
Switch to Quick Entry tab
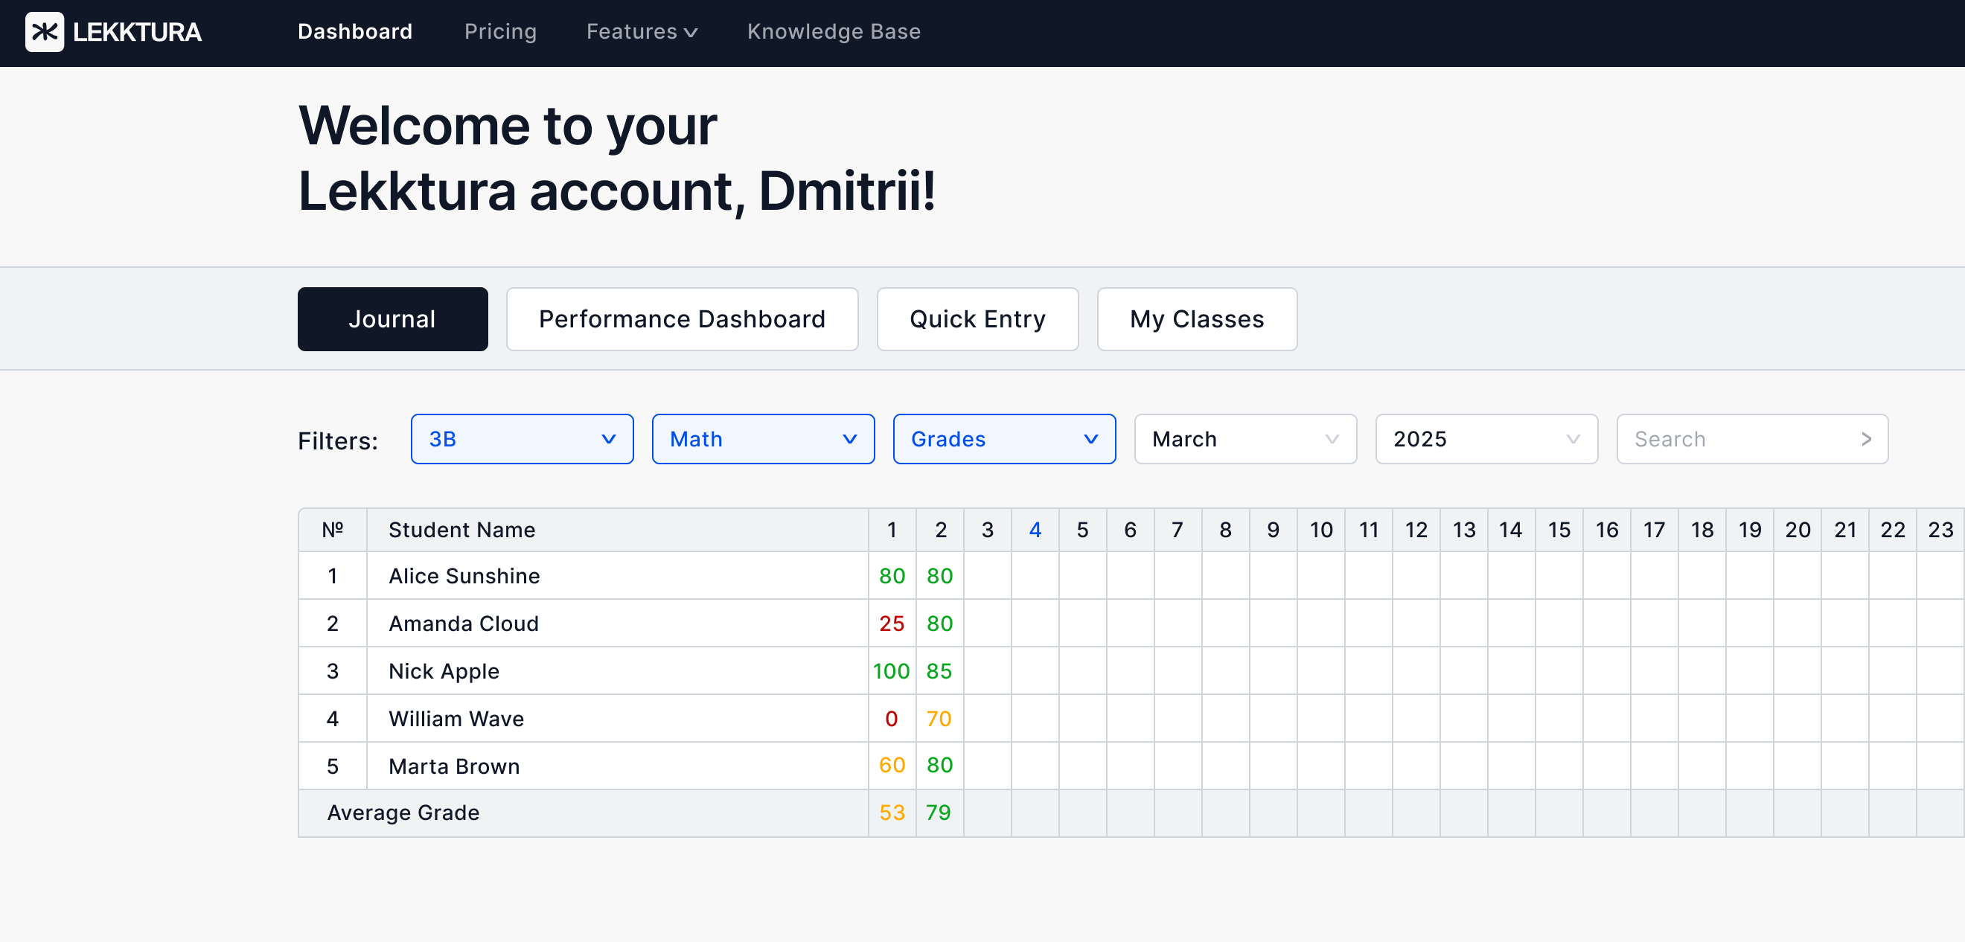click(977, 318)
